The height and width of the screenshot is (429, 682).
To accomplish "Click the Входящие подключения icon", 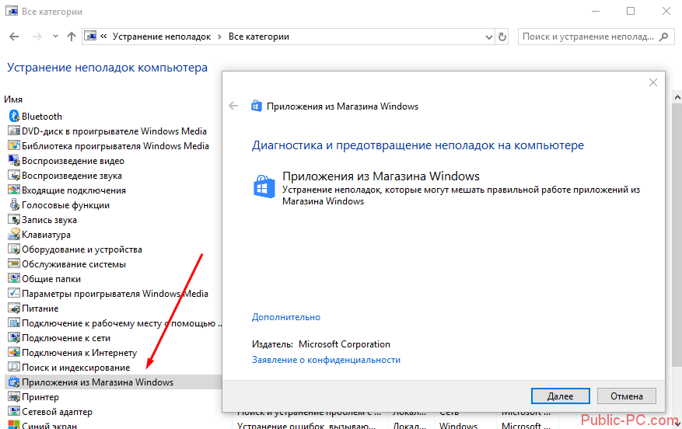I will coord(14,190).
